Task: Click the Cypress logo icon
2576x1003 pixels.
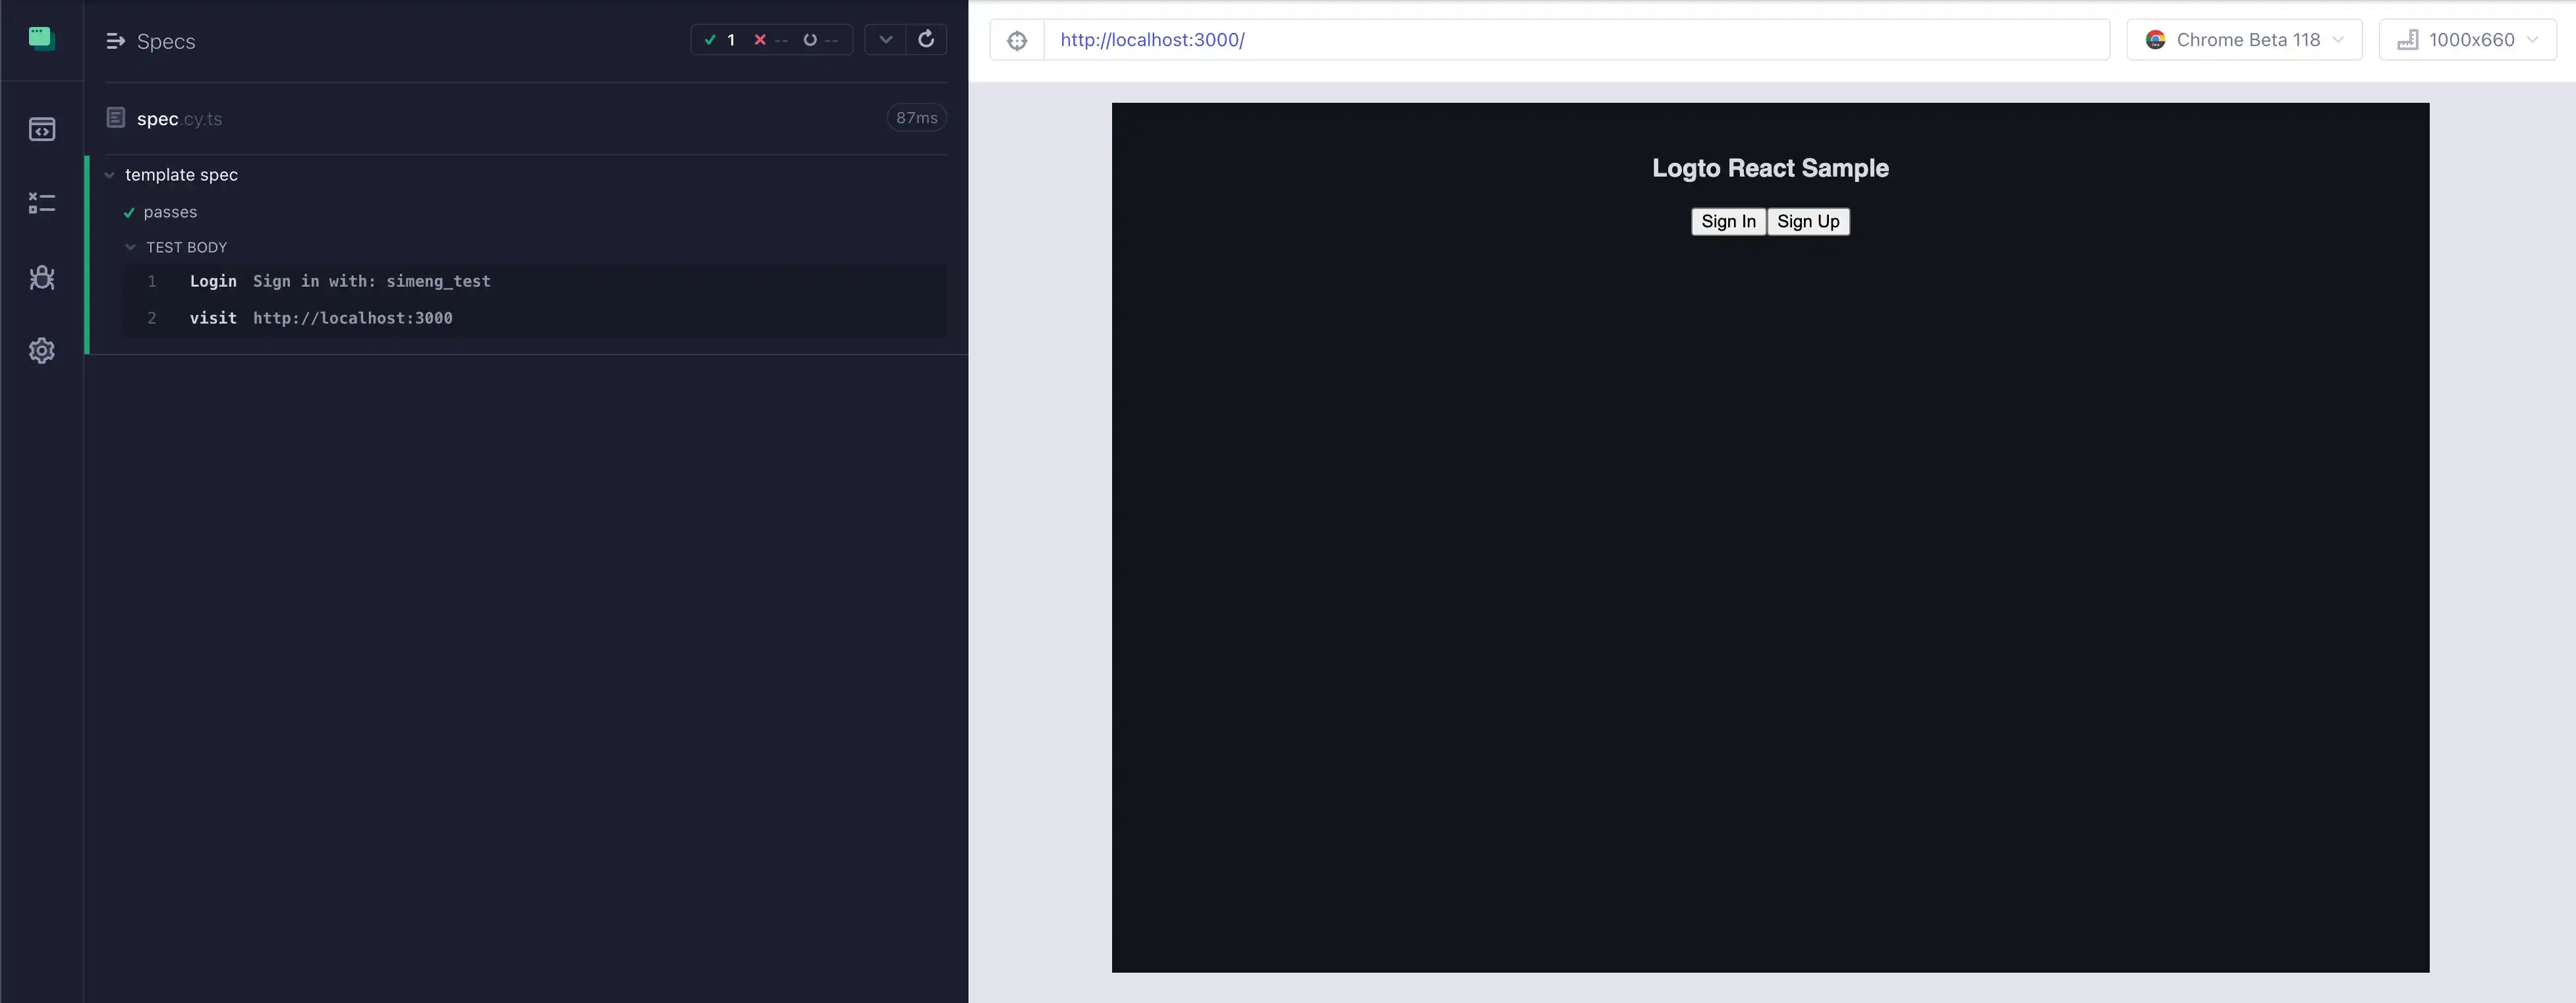Action: (x=41, y=38)
